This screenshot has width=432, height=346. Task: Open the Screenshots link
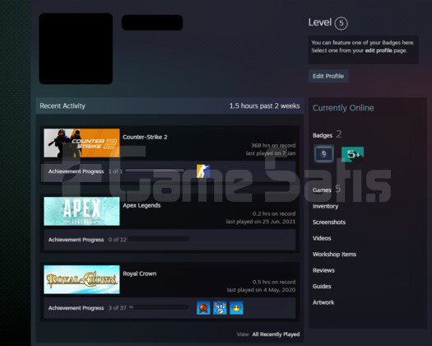click(x=329, y=222)
